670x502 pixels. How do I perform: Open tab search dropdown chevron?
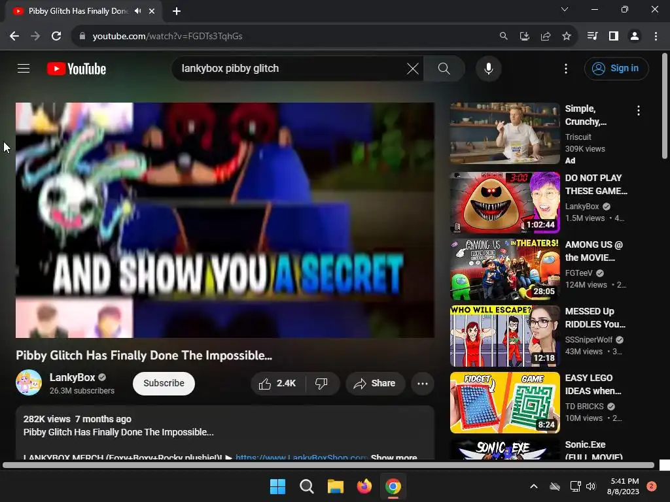565,9
